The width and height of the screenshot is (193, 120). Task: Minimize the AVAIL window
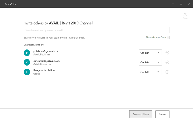[173, 4]
